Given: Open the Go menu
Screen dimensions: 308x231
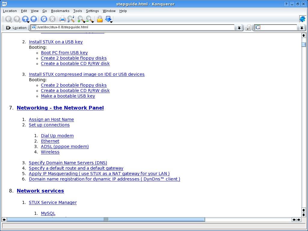Looking at the screenshot, I should point(45,11).
